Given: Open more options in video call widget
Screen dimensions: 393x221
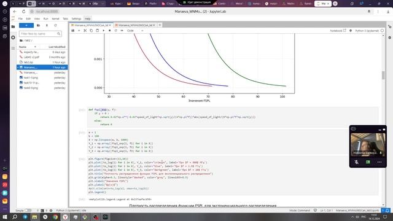Looking at the screenshot, I should (x=379, y=162).
